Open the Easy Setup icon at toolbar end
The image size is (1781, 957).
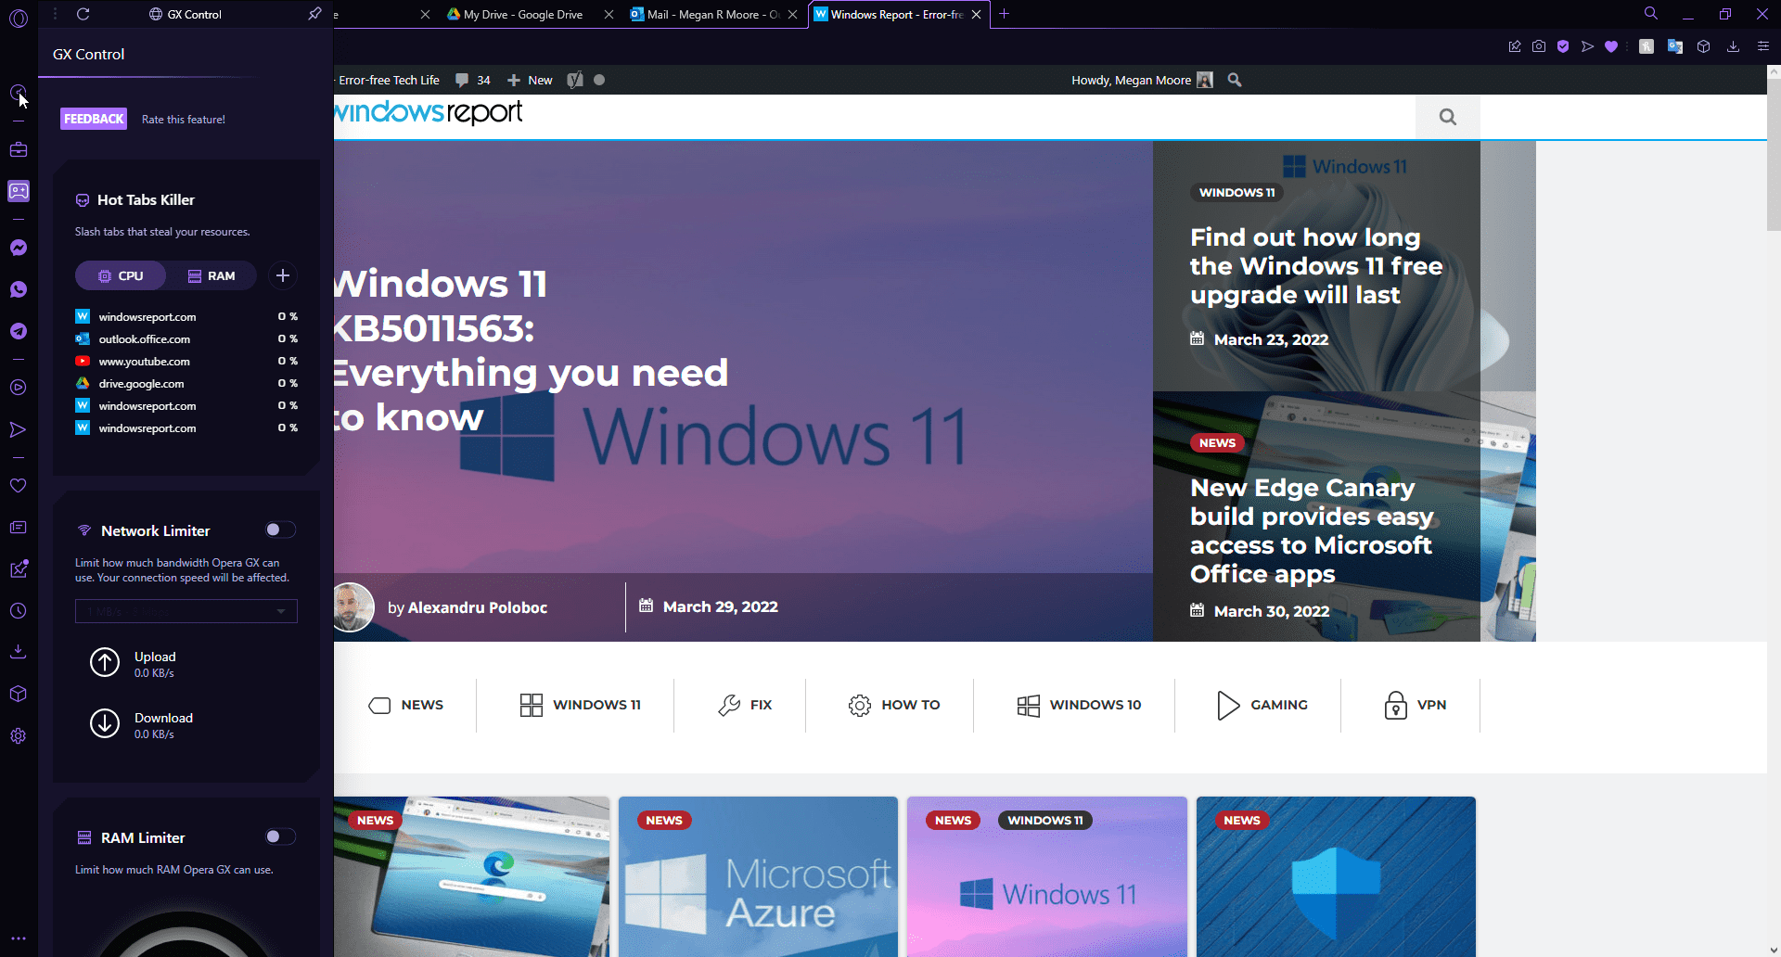coord(1763,46)
